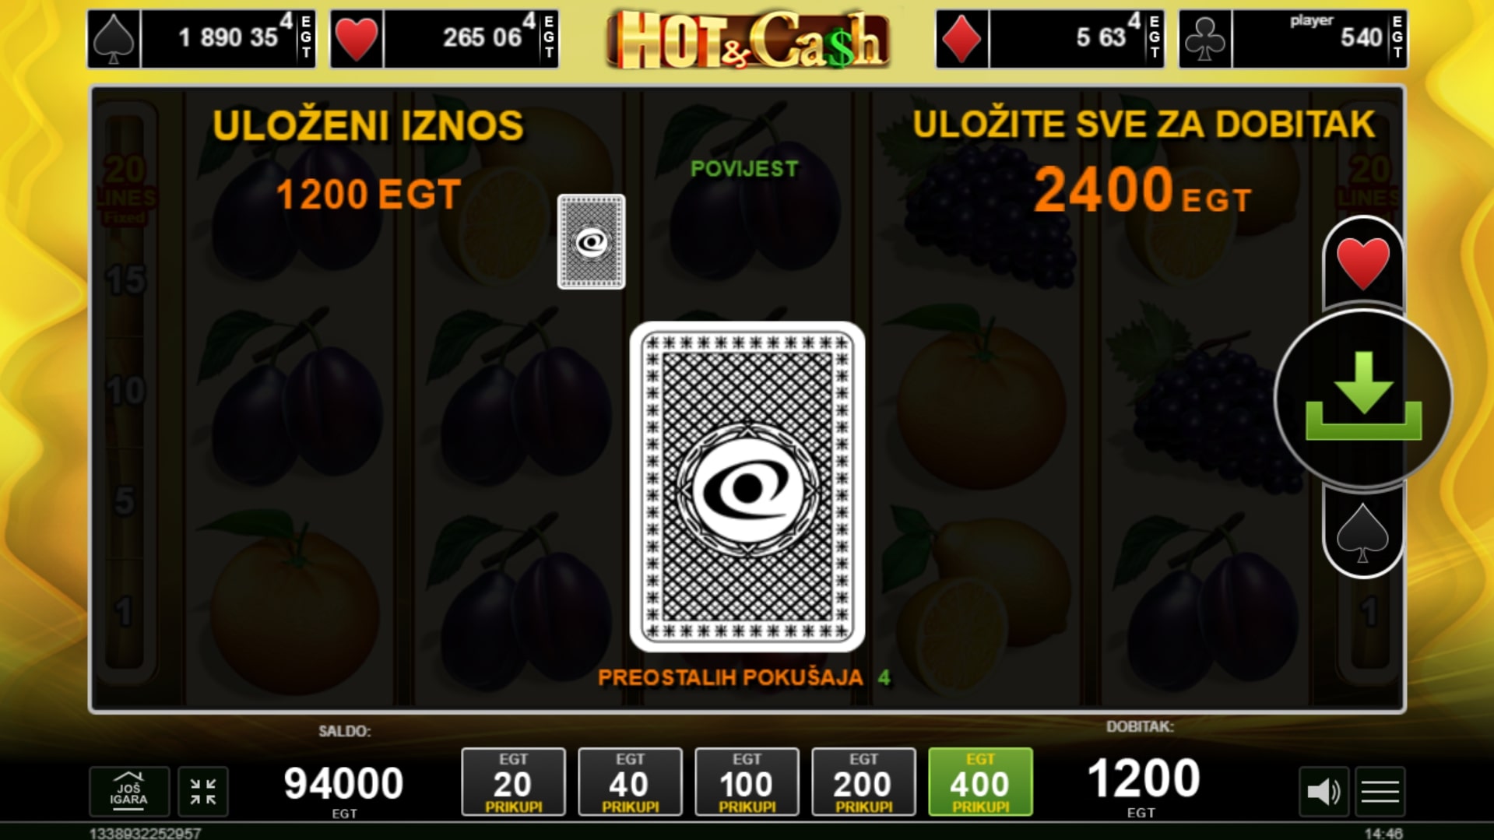Open Još Igara more games

(x=129, y=792)
